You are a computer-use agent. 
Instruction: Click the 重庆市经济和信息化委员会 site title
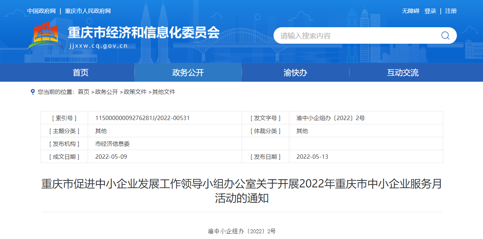click(x=144, y=33)
